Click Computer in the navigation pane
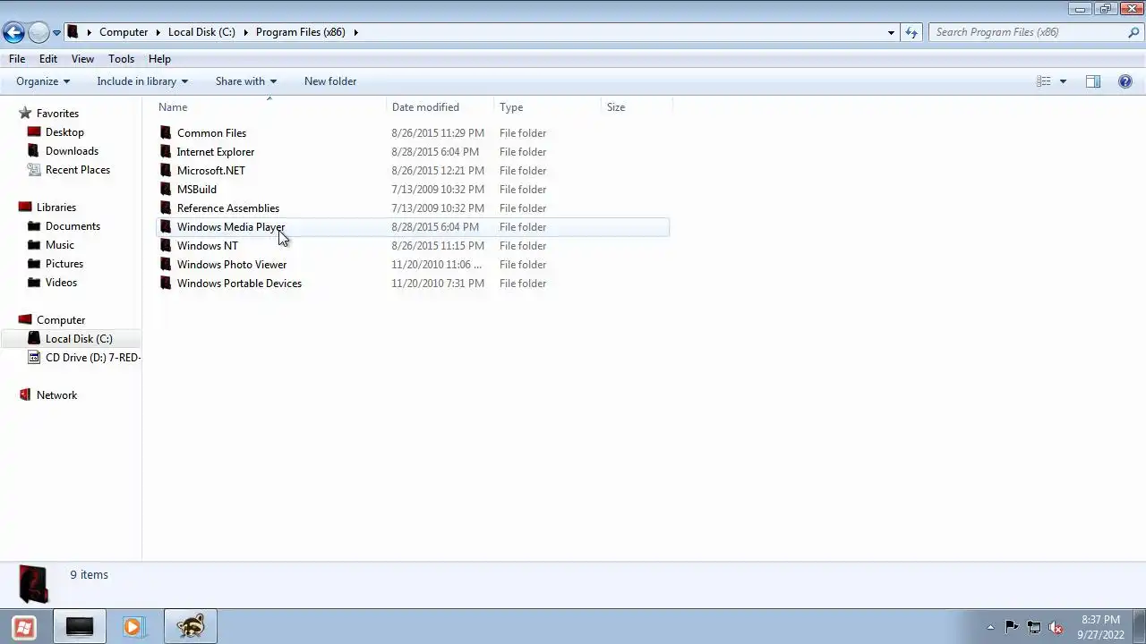The width and height of the screenshot is (1146, 644). point(61,320)
